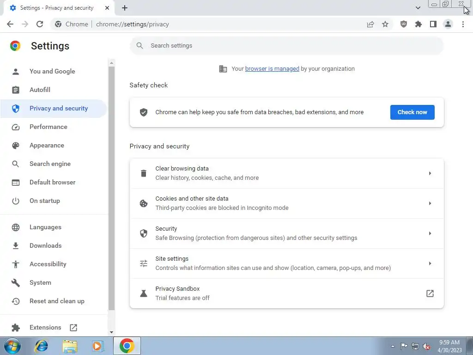Expand arrow on Clear browsing data row
The width and height of the screenshot is (473, 355).
click(430, 173)
